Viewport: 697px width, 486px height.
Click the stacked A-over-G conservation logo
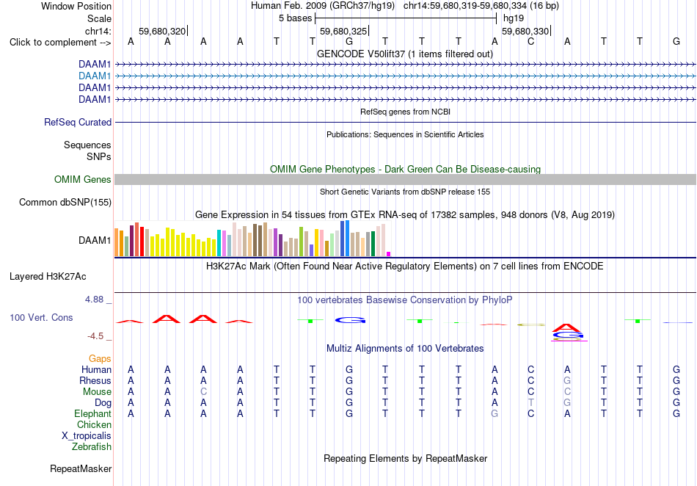point(568,333)
